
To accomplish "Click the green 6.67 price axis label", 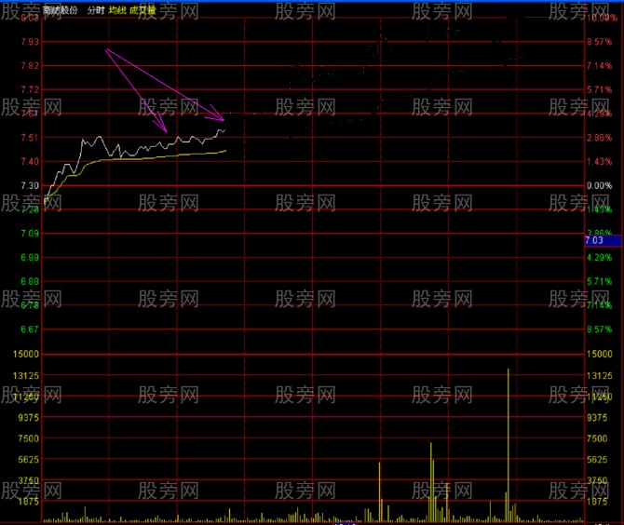I will point(30,330).
